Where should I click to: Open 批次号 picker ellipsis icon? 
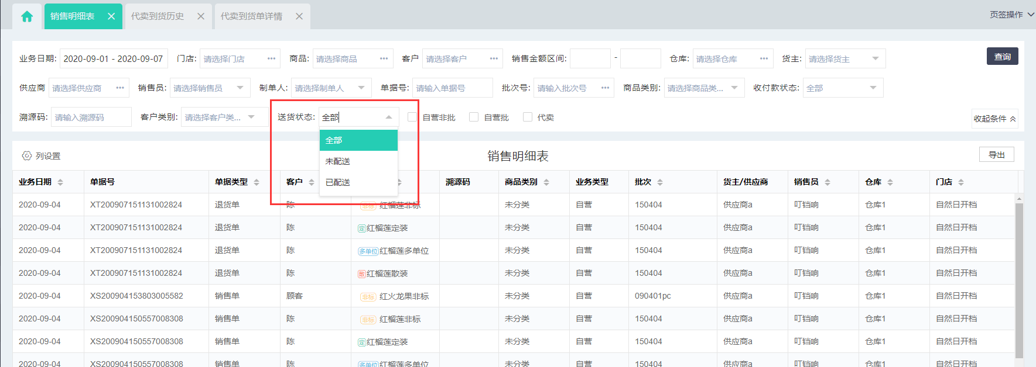(x=606, y=88)
